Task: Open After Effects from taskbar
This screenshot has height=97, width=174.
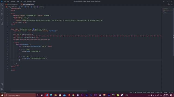Action: coord(86,95)
